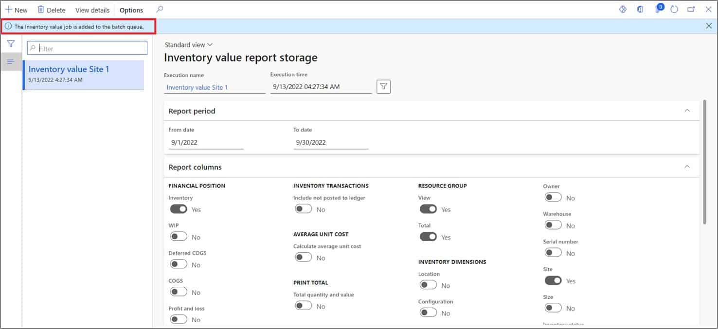Viewport: 718px width, 329px height.
Task: Click the filter icon in the left sidebar
Action: pos(10,43)
